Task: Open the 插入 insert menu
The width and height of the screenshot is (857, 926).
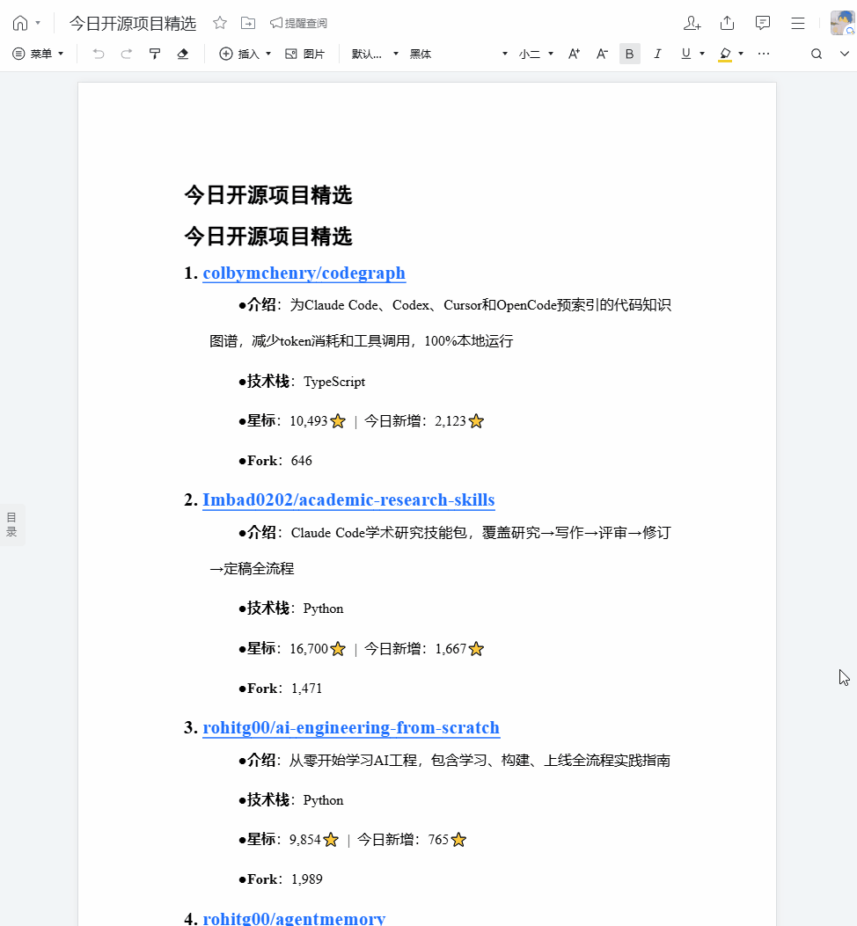Action: click(x=239, y=54)
